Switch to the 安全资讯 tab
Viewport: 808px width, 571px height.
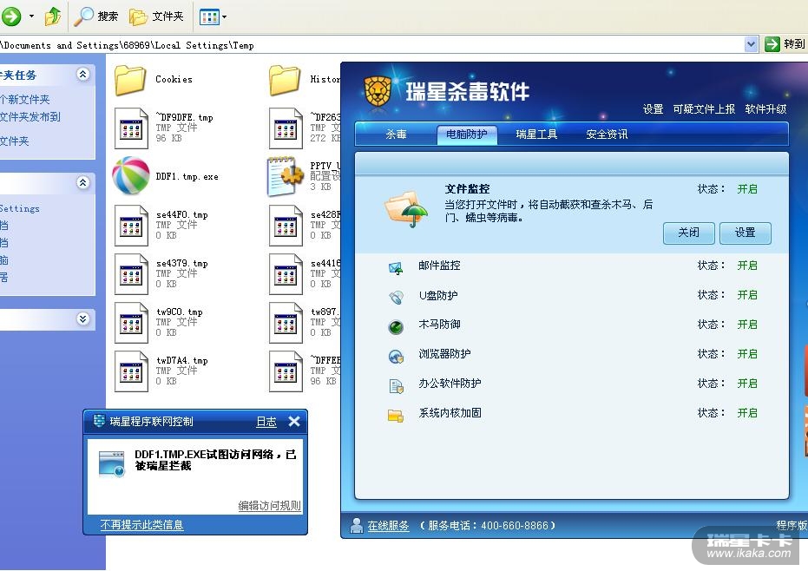click(x=607, y=135)
